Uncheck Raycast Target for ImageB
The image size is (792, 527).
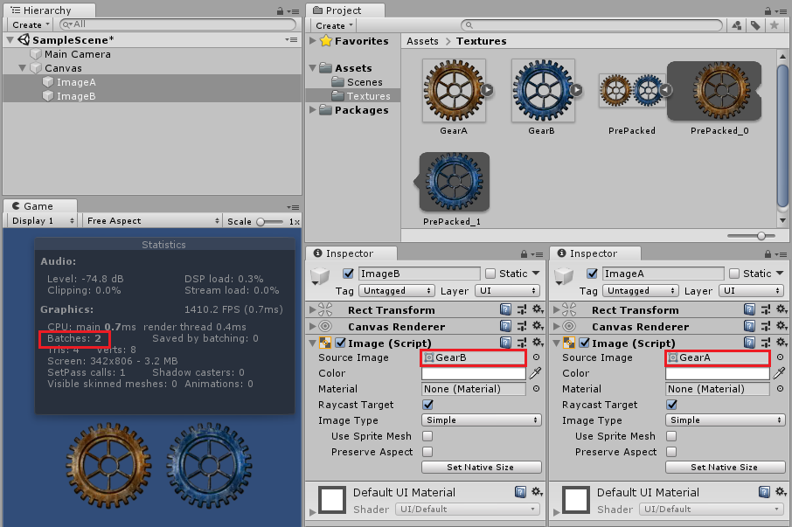coord(427,405)
